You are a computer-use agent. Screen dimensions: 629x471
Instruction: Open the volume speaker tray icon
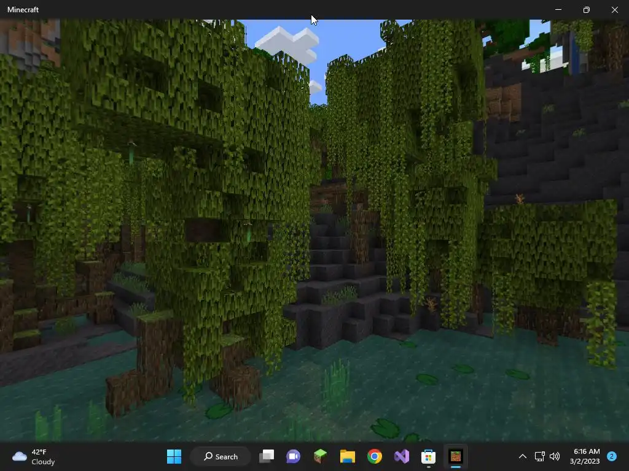click(x=555, y=456)
